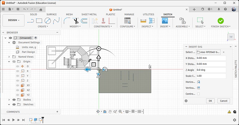The width and height of the screenshot is (239, 125).
Task: Open the MODIFY dropdown menu
Action: tap(75, 27)
